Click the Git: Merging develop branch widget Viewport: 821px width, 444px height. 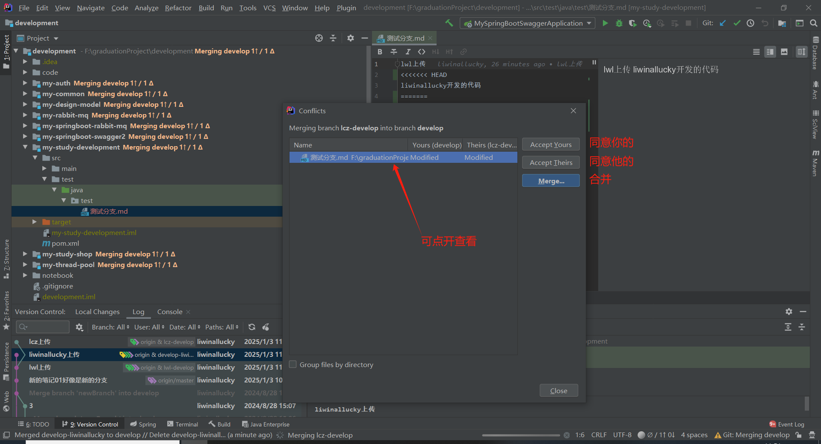tap(752, 435)
